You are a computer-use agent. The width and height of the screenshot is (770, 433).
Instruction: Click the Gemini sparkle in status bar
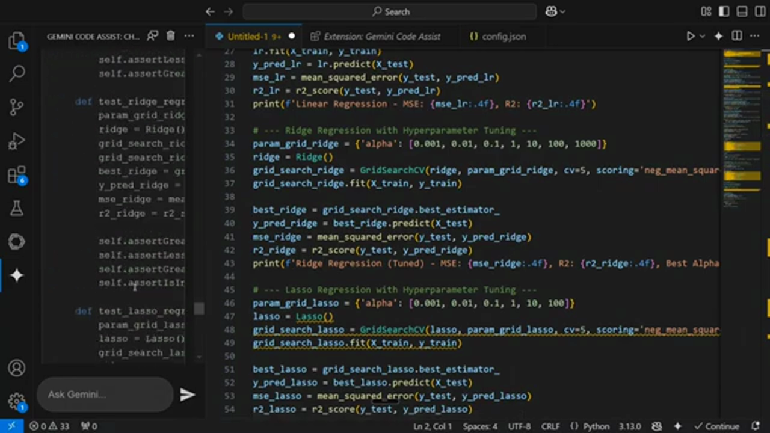point(677,426)
